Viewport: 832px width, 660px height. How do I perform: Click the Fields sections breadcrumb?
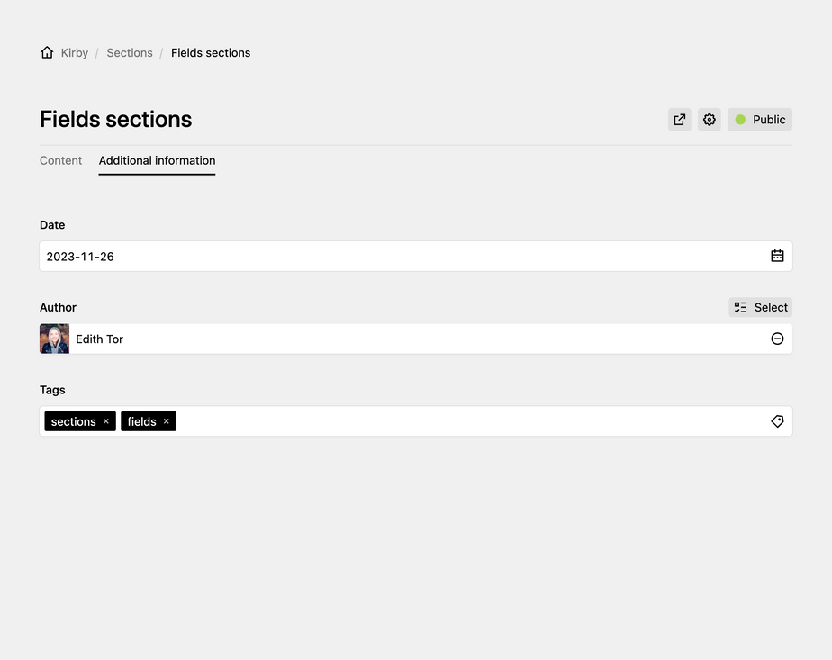[x=211, y=53]
